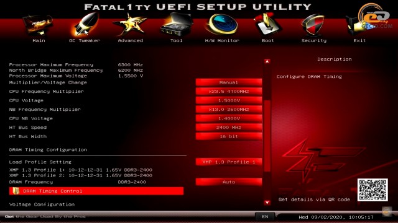Open the DRAM Frequency Auto dropdown
This screenshot has height=223, width=398.
pos(229,181)
